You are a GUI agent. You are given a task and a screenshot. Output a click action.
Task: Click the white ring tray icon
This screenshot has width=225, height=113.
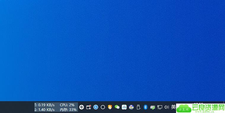(103, 107)
